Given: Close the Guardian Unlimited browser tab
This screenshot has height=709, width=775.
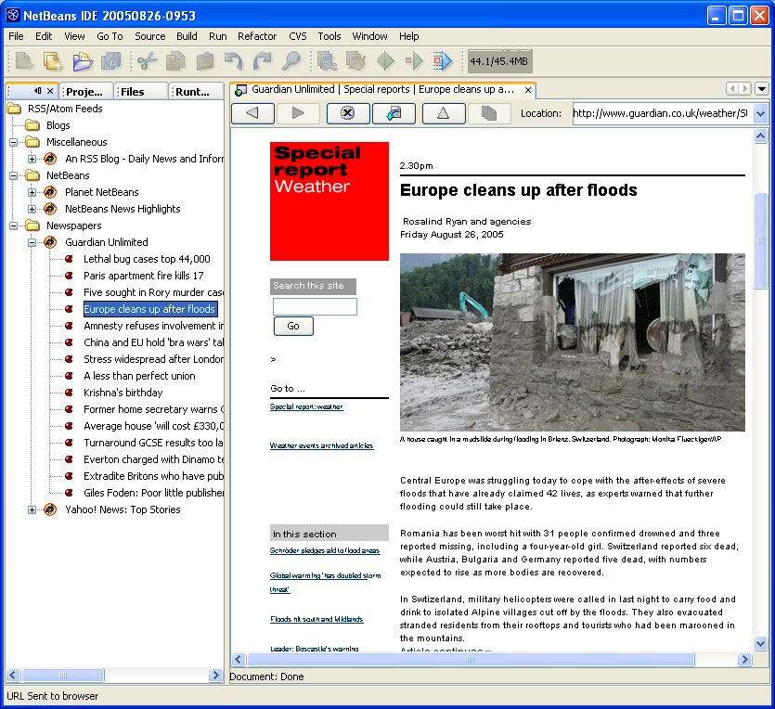Looking at the screenshot, I should [x=528, y=90].
